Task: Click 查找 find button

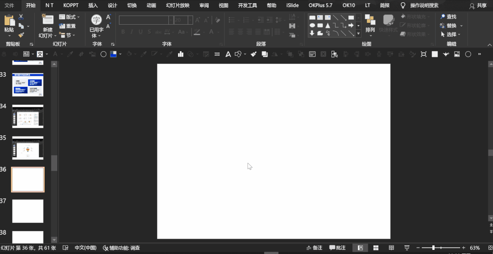Action: click(x=448, y=17)
